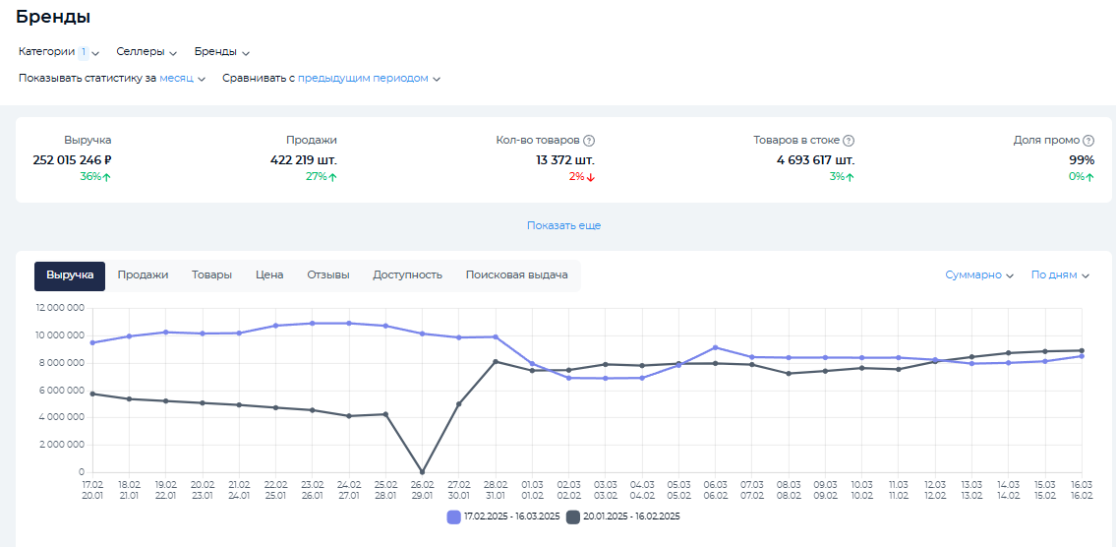Open the По дням grouping dropdown
Viewport: 1116px width, 547px height.
(x=1059, y=275)
